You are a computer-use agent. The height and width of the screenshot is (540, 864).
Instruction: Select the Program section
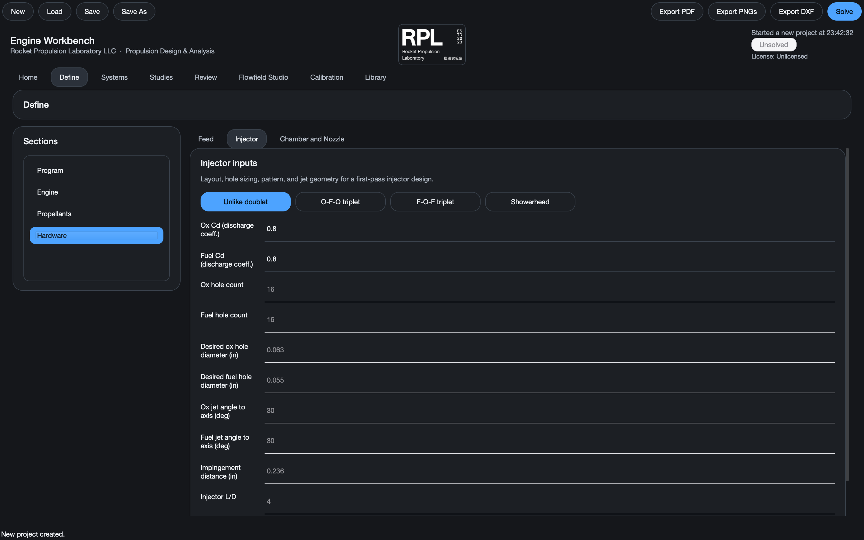pyautogui.click(x=96, y=170)
